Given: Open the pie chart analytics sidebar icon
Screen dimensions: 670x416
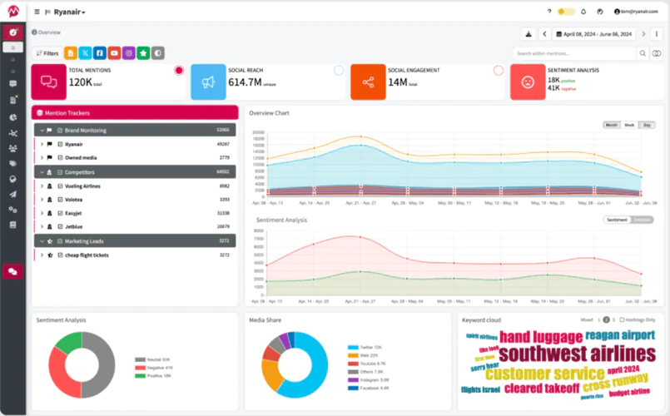Looking at the screenshot, I should click(12, 117).
